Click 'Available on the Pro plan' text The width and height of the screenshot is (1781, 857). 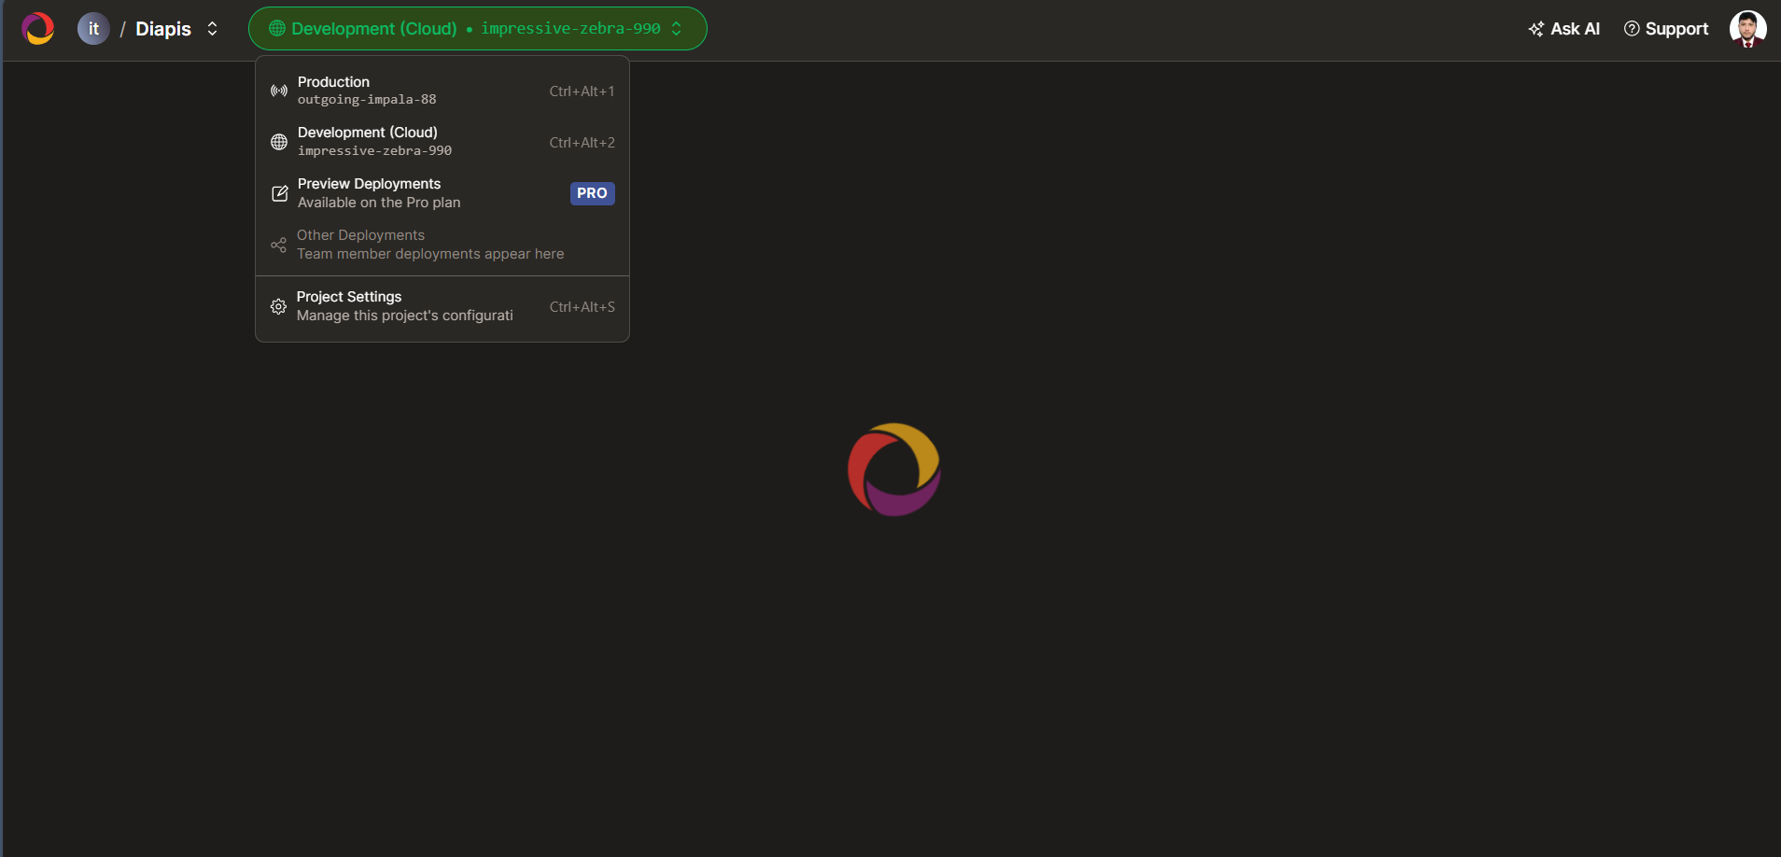coord(379,203)
